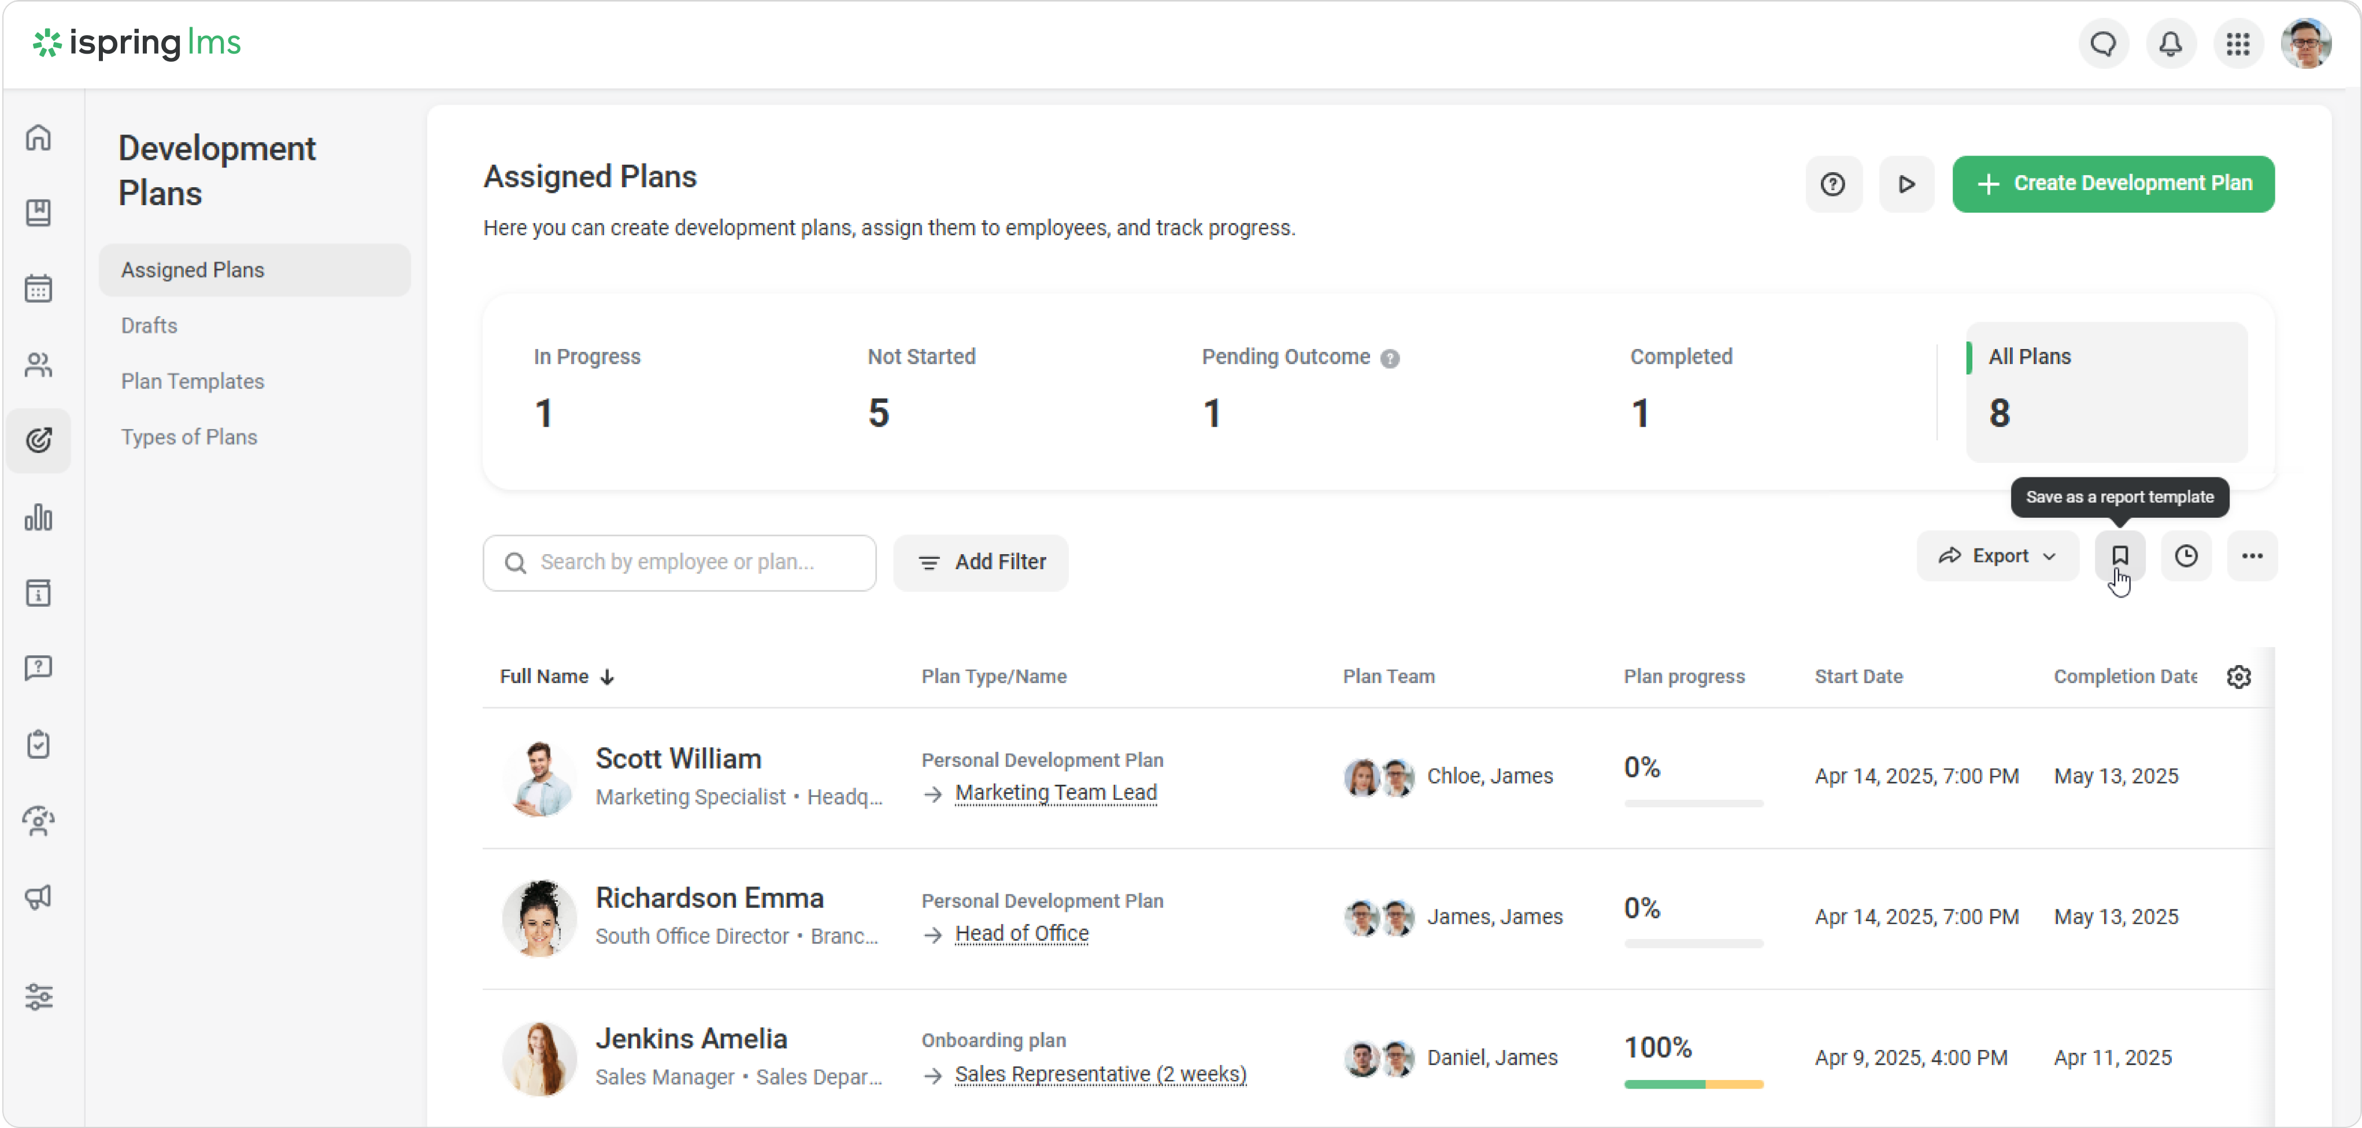Image resolution: width=2362 pixels, height=1128 pixels.
Task: Open the table column settings gear icon
Action: [2238, 676]
